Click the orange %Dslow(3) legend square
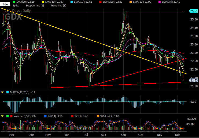This screenshot has height=138, width=199. [98, 116]
